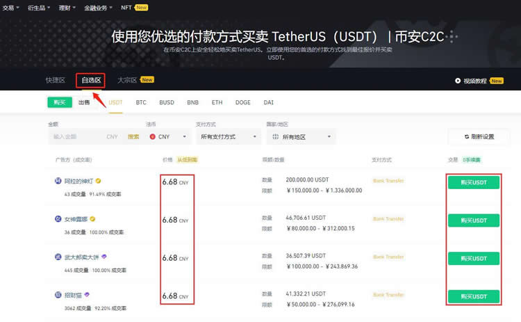
Task: Expand the 所有支付方式 payment method dropdown
Action: tap(228, 137)
